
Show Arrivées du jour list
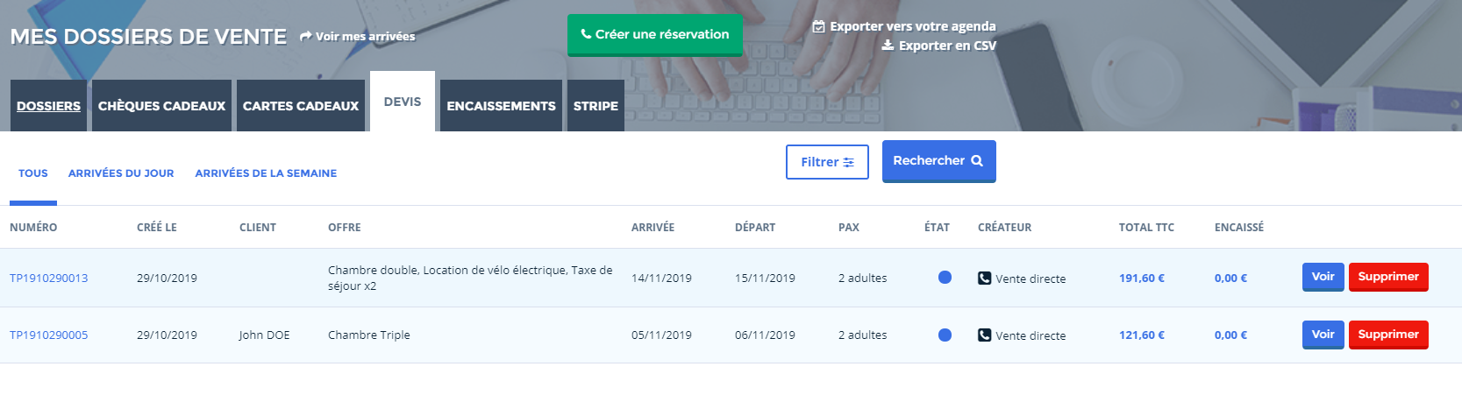(121, 173)
